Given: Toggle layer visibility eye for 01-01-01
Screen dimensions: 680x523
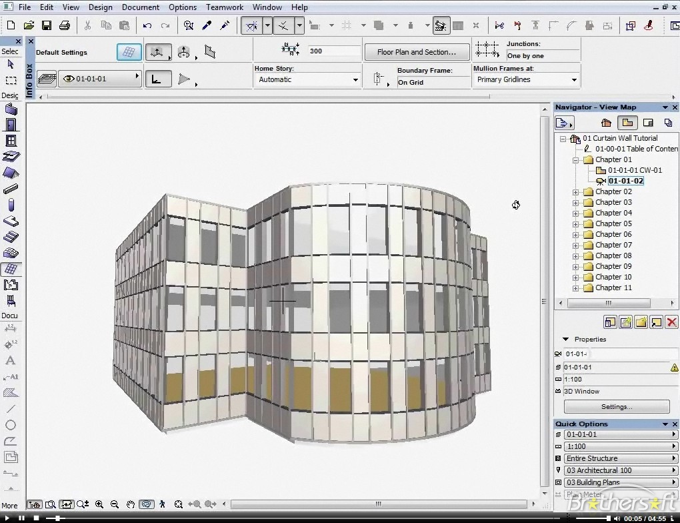Looking at the screenshot, I should coord(68,79).
